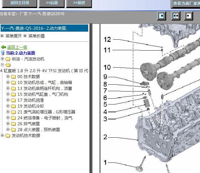Expand the 供油 - 汽油发动机 node
The height and width of the screenshot is (173, 200).
[2, 59]
